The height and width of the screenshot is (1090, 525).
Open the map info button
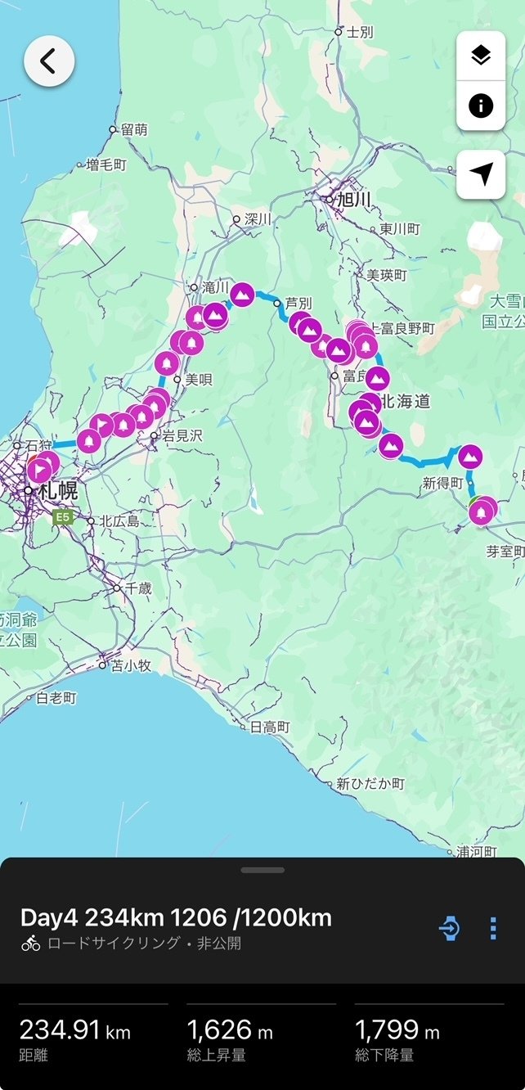coord(481,106)
